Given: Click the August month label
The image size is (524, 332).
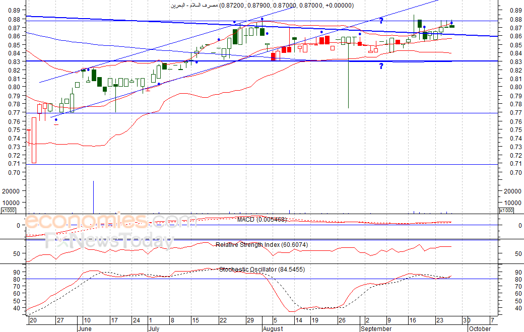Looking at the screenshot, I should click(273, 328).
